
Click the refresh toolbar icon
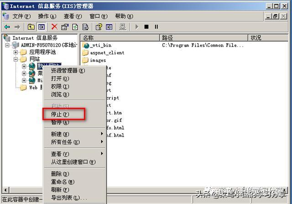pyautogui.click(x=75, y=27)
